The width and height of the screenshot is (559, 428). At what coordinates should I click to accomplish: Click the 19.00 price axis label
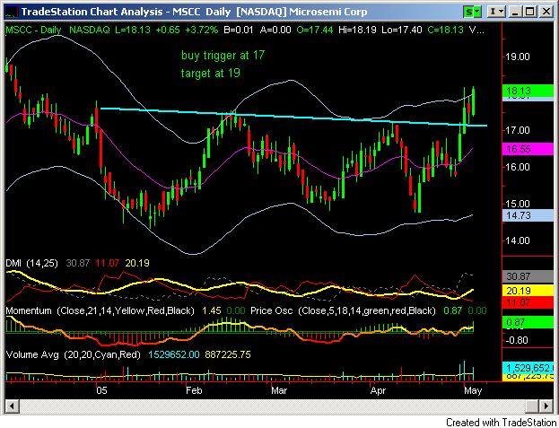pyautogui.click(x=518, y=57)
